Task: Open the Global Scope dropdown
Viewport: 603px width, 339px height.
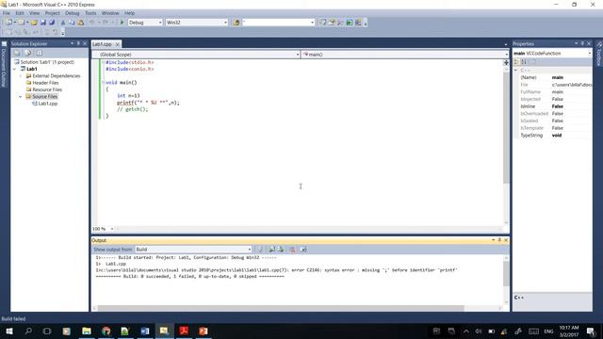Action: [298, 55]
